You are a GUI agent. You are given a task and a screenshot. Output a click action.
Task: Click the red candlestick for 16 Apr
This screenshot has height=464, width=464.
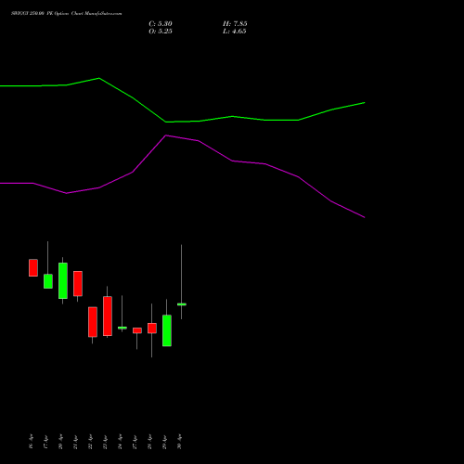[33, 268]
